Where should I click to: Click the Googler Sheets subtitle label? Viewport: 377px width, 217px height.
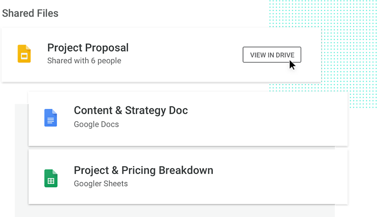101,183
